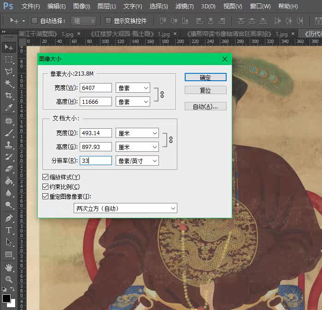Click the pixel dimensions link chain icon

click(162, 95)
